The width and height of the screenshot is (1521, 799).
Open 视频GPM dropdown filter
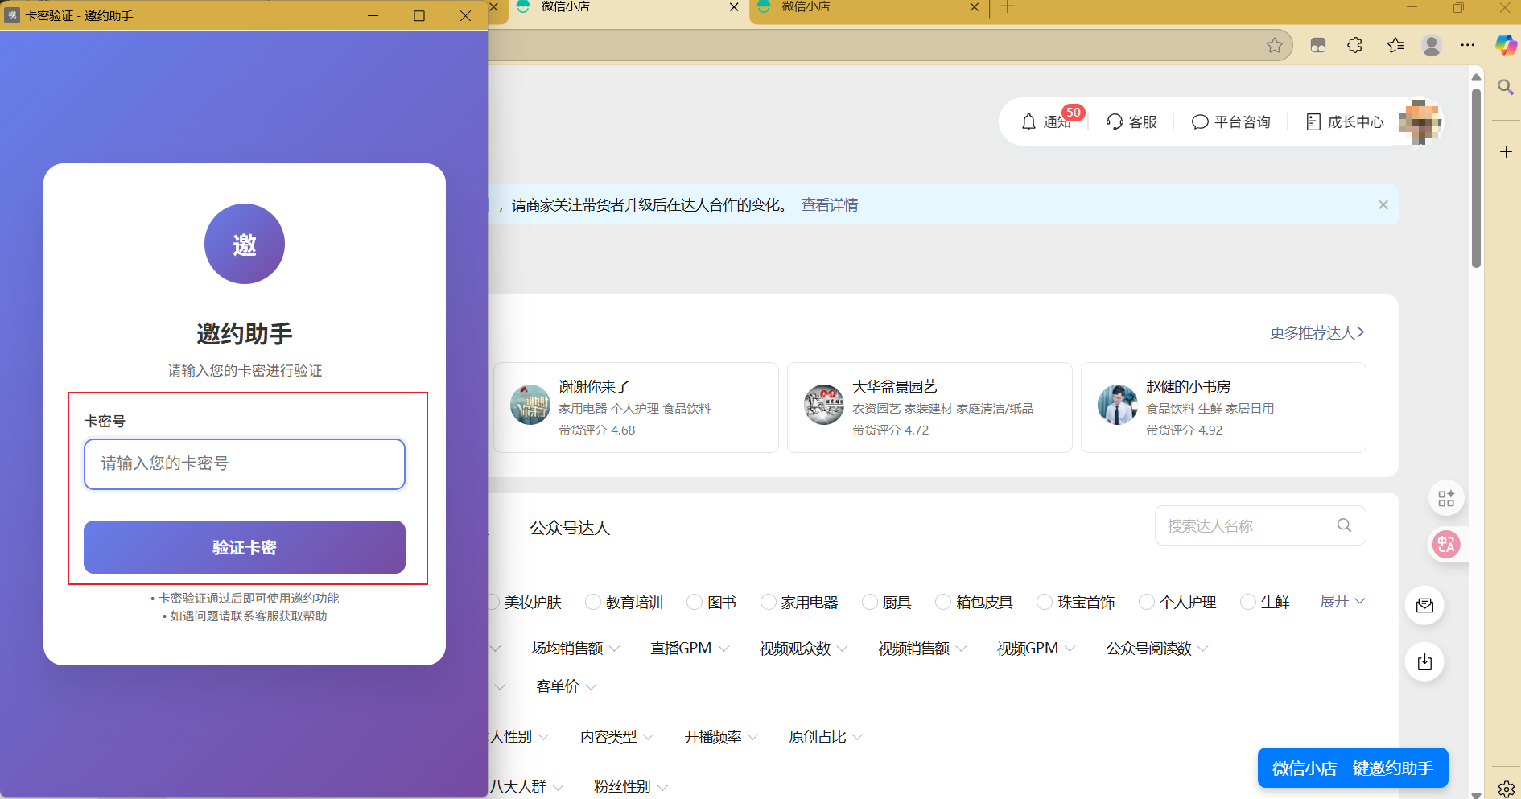1036,649
